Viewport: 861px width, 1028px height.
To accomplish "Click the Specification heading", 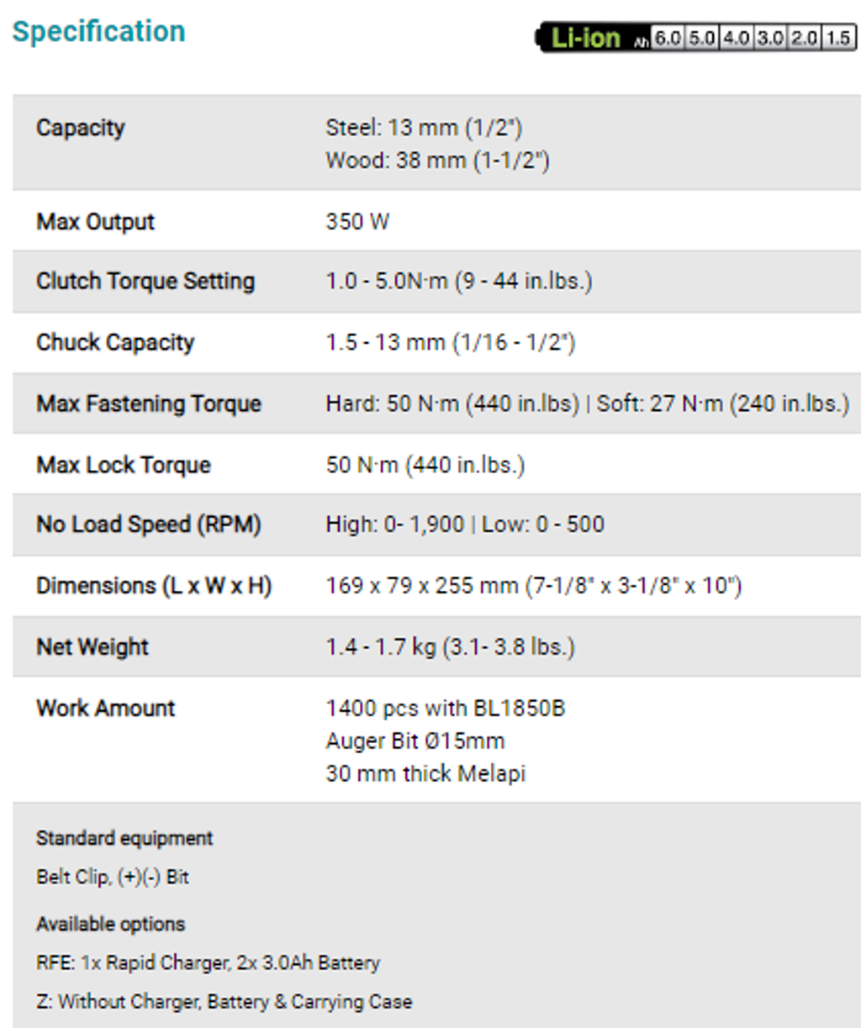I will tap(99, 31).
